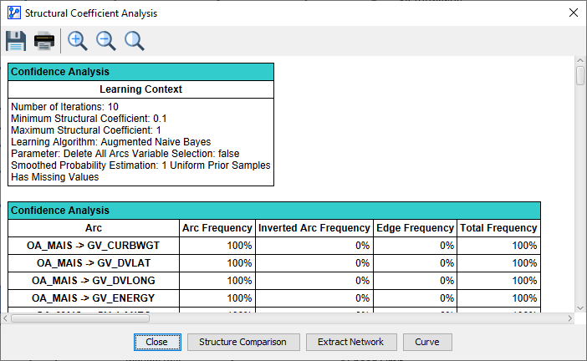This screenshot has height=361, width=587.
Task: Click the Has Missing Values line
Action: (55, 177)
